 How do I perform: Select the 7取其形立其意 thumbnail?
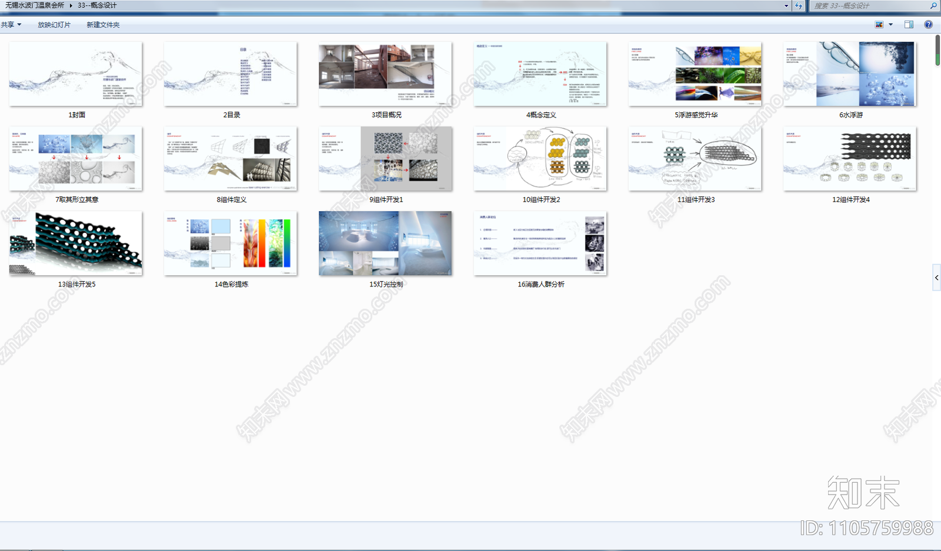pos(76,159)
